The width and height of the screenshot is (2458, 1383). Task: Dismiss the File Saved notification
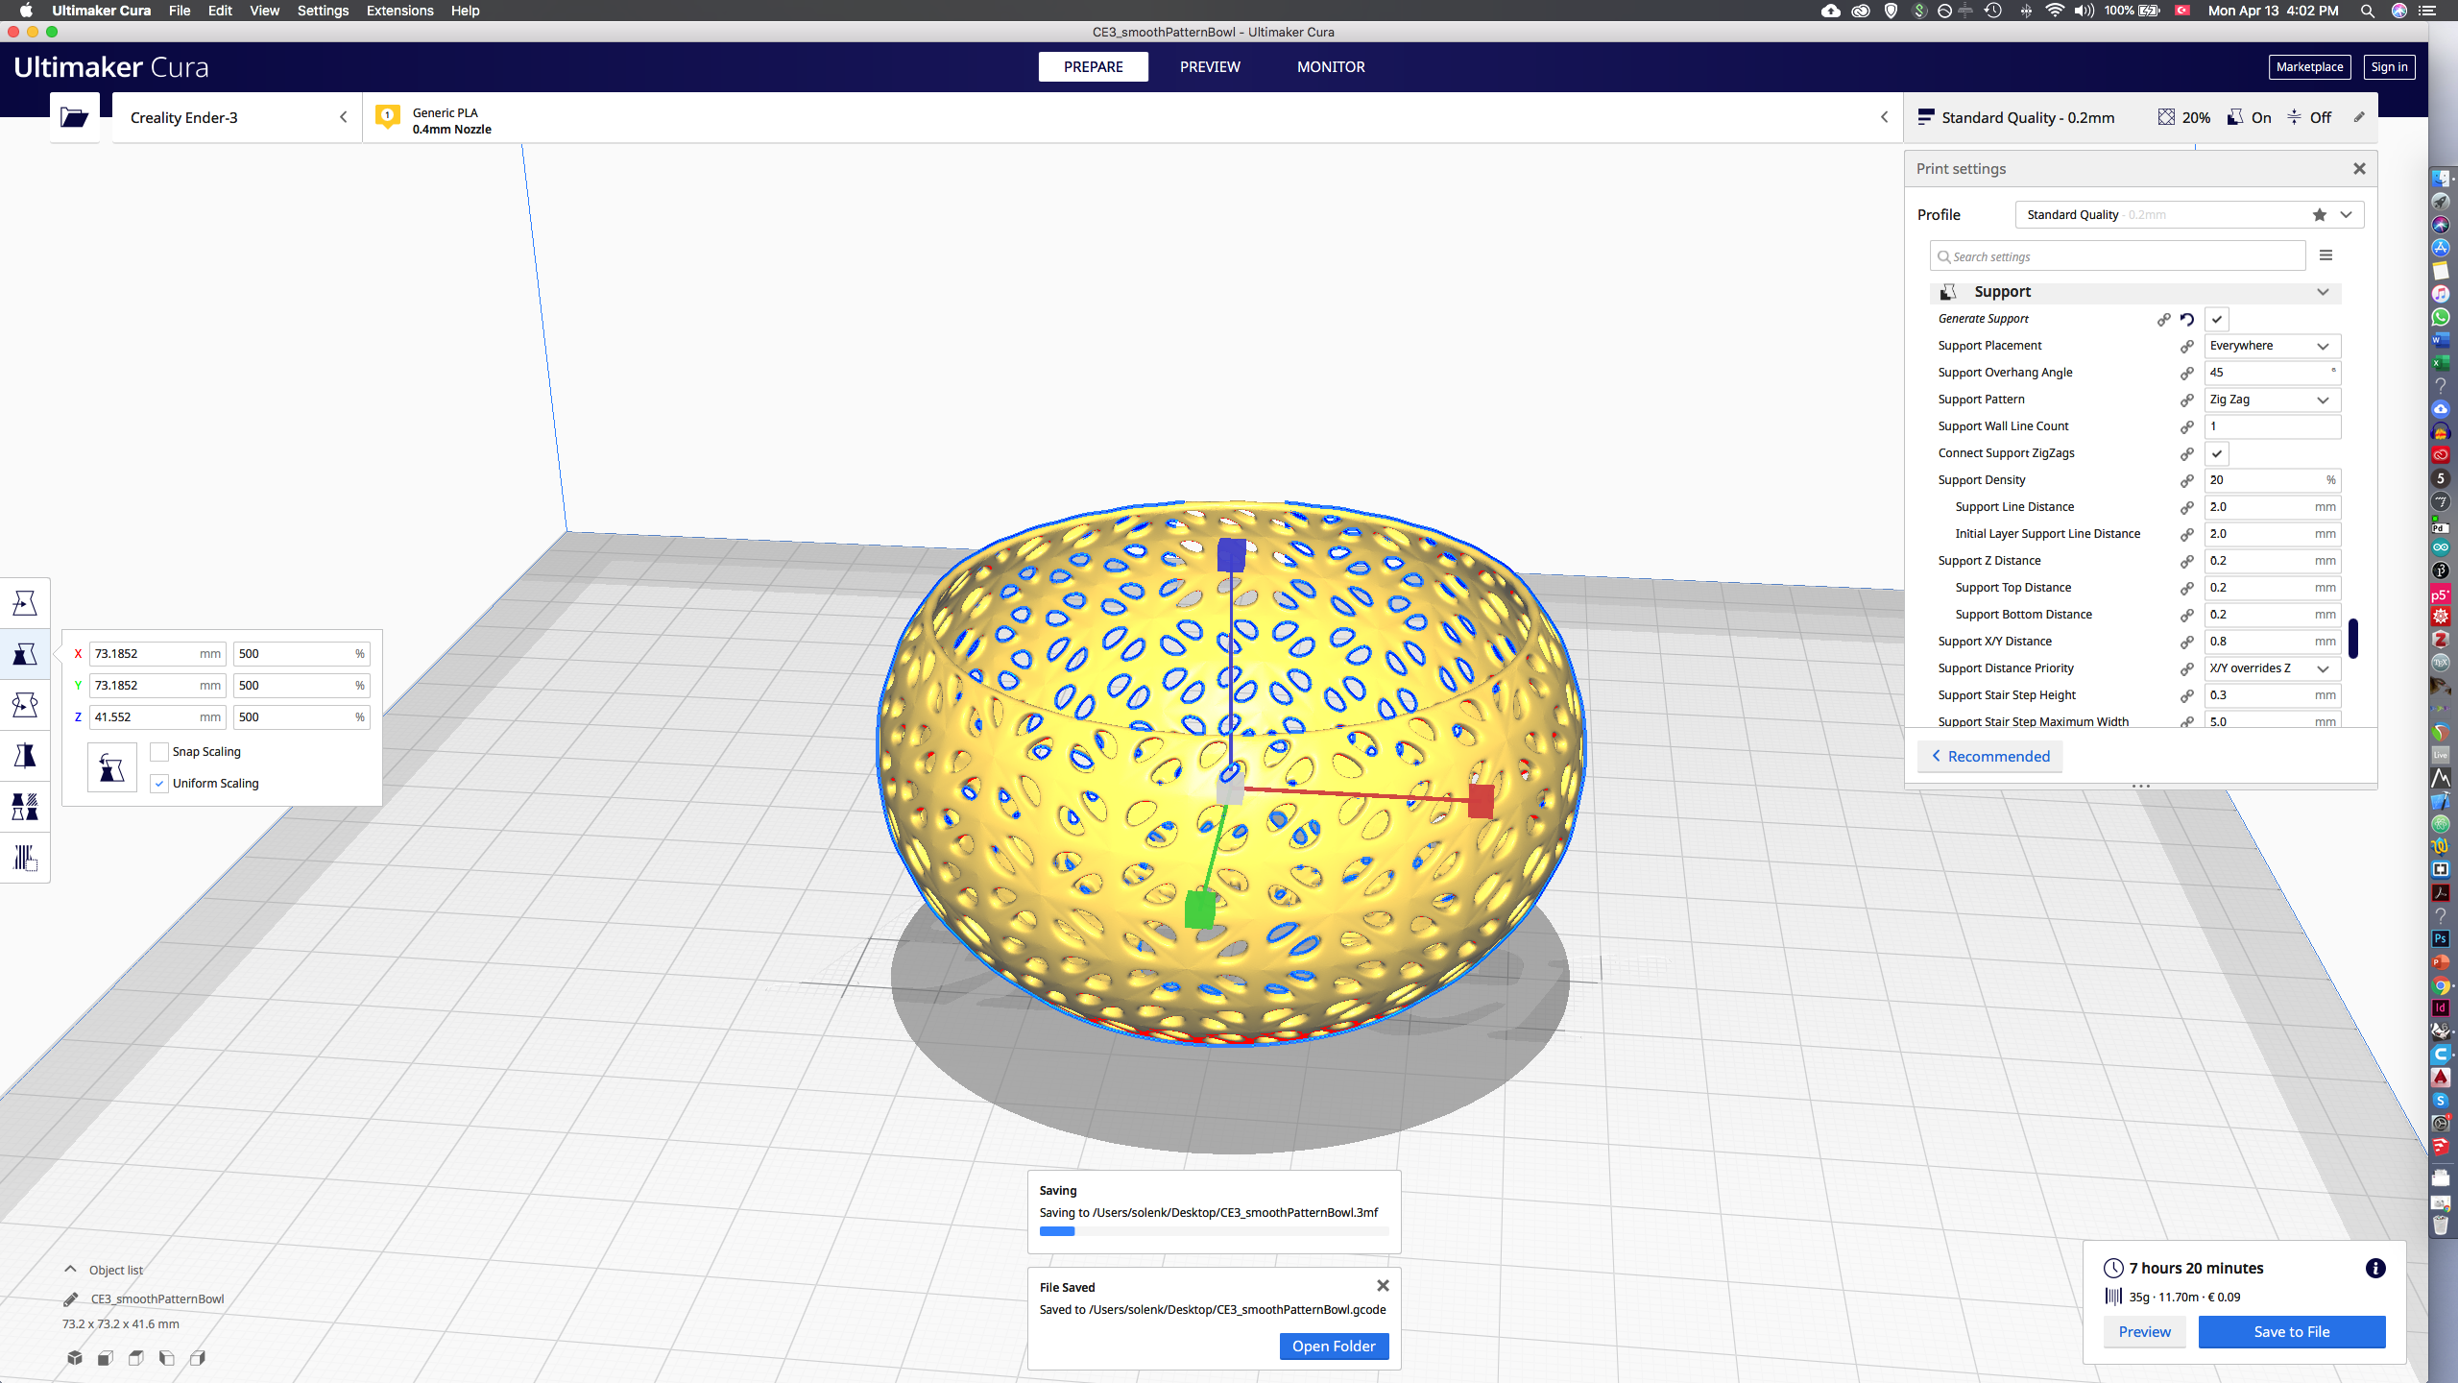(x=1383, y=1286)
